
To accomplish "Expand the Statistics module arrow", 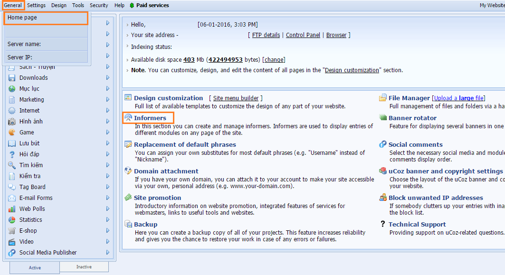I will click(108, 219).
